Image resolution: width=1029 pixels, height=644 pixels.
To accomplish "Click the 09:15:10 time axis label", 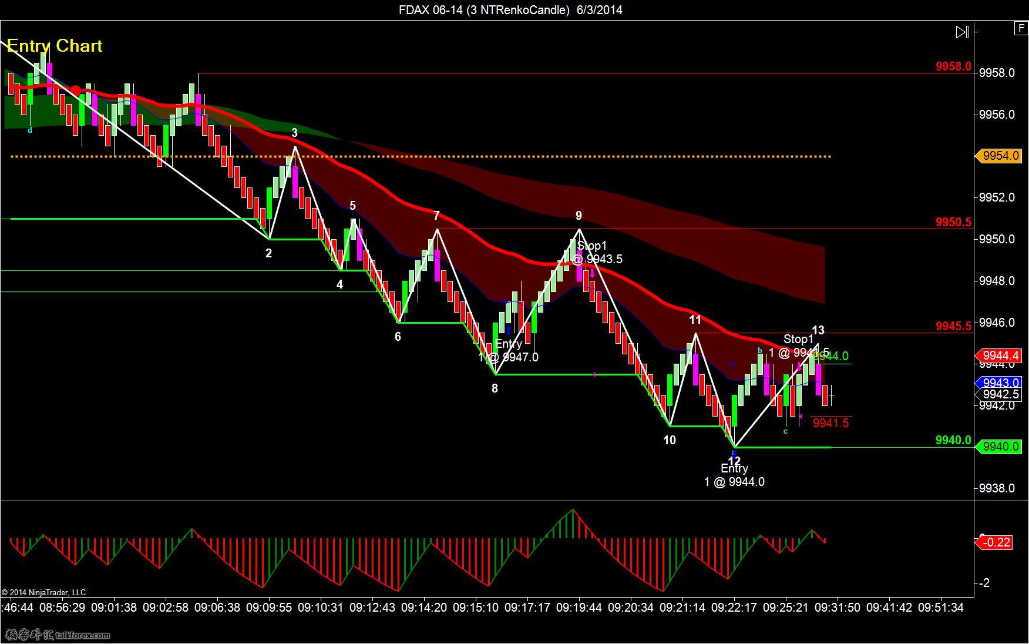I will (476, 608).
